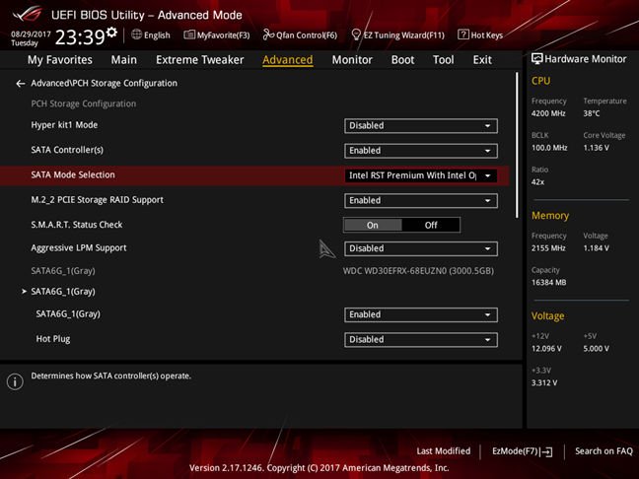The image size is (639, 479).
Task: Turn S.M.A.R.T. Status Check On
Action: (373, 226)
